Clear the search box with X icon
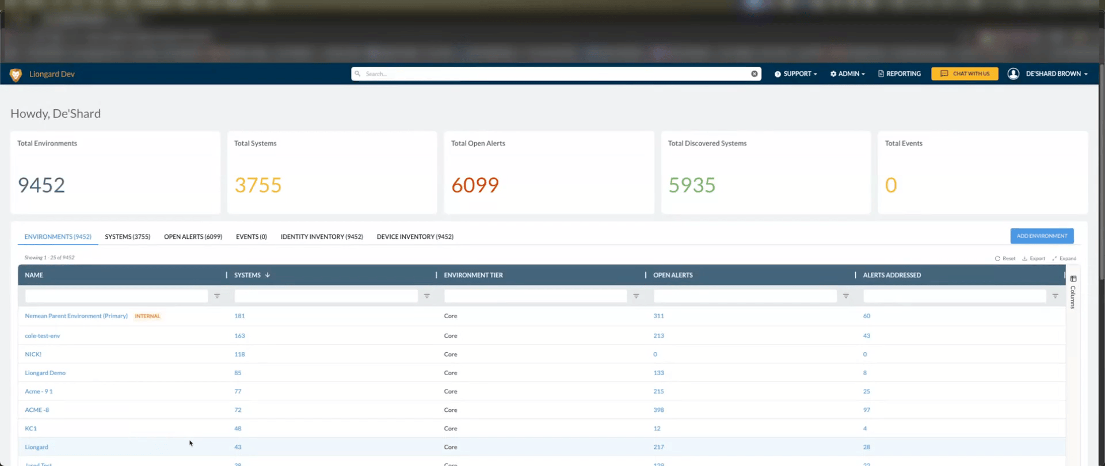The height and width of the screenshot is (466, 1105). pos(754,74)
